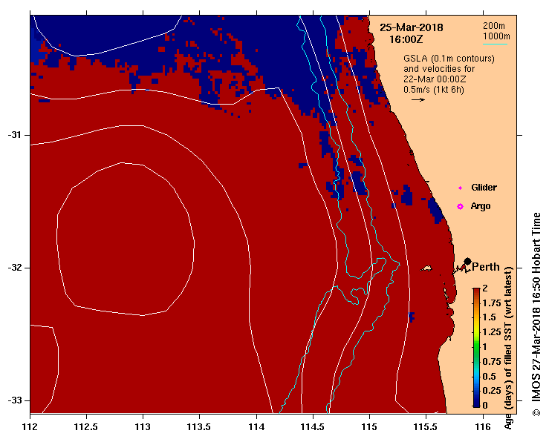Click the longitude axis label 112

[x=30, y=427]
